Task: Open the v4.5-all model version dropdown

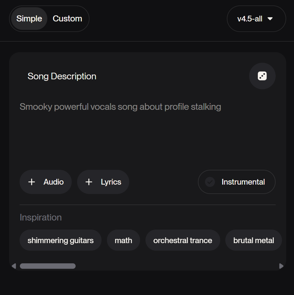Action: (256, 19)
